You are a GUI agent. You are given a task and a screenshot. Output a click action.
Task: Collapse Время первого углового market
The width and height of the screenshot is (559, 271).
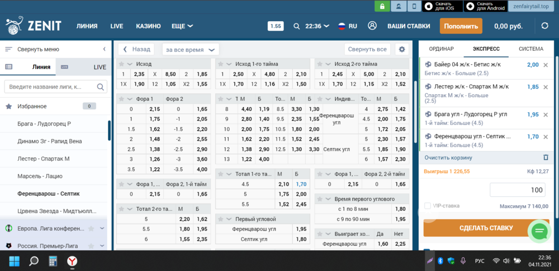[x=328, y=199]
